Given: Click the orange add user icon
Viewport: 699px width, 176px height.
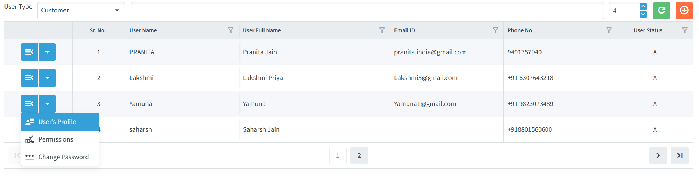Looking at the screenshot, I should (684, 11).
